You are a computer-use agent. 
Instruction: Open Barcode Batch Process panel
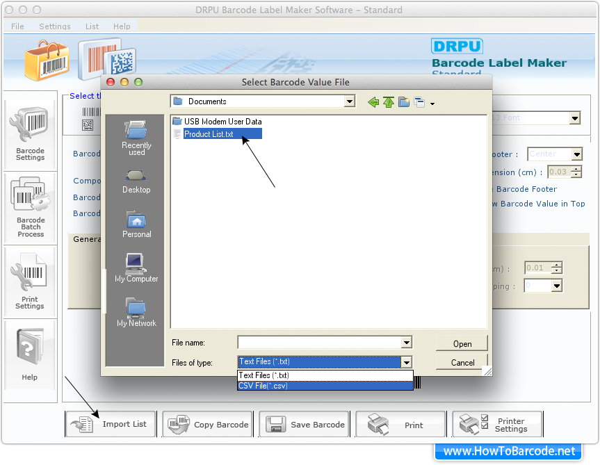point(30,208)
